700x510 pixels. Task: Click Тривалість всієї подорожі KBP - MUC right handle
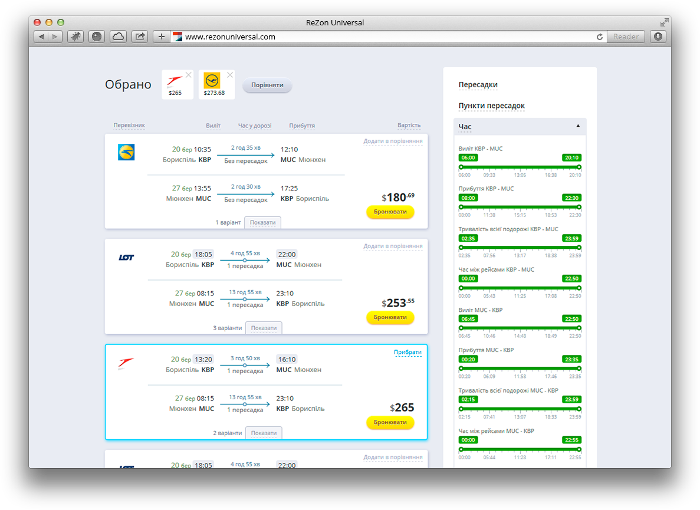tap(579, 248)
